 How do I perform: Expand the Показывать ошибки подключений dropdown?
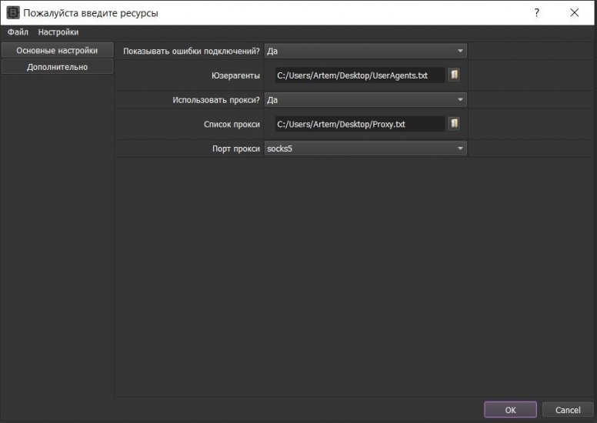[365, 51]
